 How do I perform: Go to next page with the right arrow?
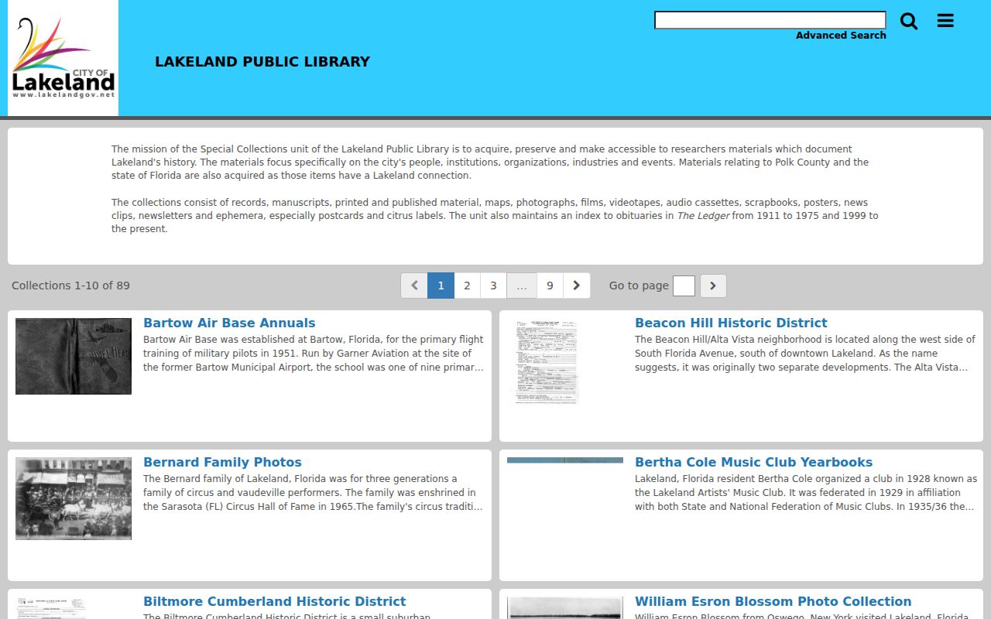click(x=576, y=286)
